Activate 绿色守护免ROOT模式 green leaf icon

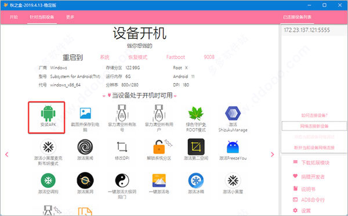(196, 113)
